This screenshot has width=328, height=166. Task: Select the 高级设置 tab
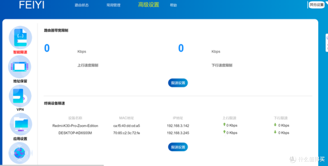149,5
